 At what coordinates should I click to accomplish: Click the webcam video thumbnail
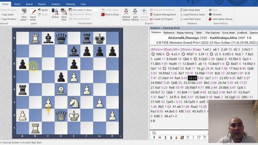pyautogui.click(x=233, y=121)
